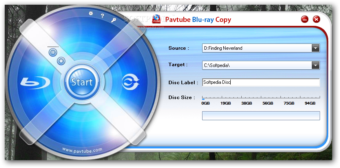
Task: Click the empty progress bar
Action: [x=261, y=116]
